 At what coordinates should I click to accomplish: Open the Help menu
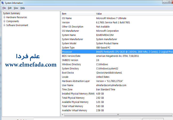[x=23, y=8]
